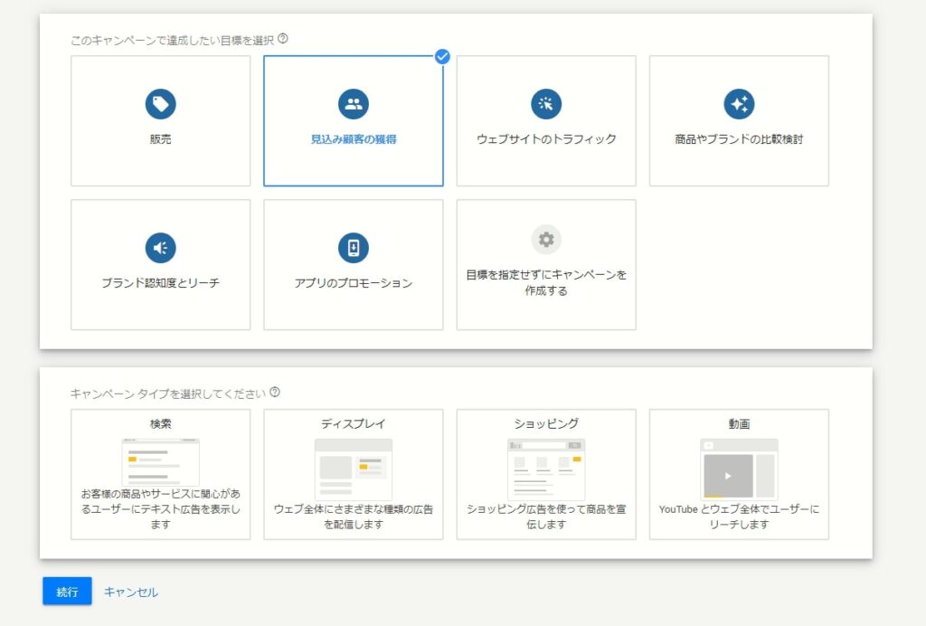Select the 販売 goal label
The width and height of the screenshot is (926, 626).
click(x=161, y=139)
